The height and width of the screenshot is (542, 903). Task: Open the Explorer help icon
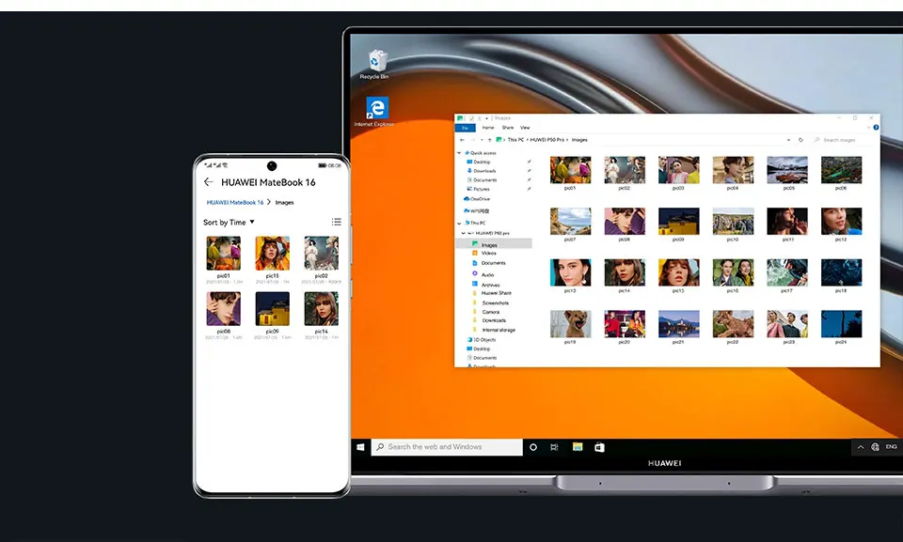[x=876, y=128]
